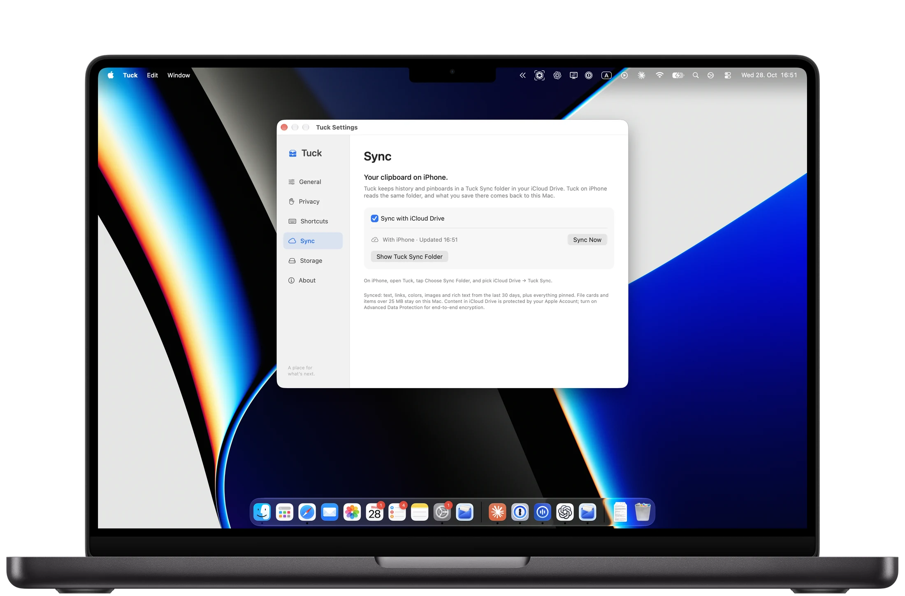Click the battery charging icon

(678, 75)
